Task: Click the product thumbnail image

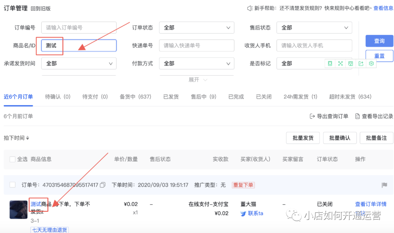Action: point(19,210)
